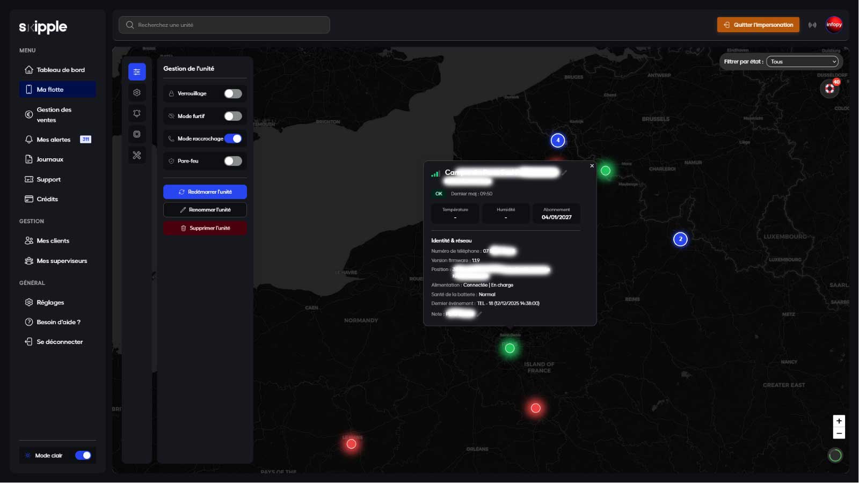This screenshot has width=859, height=483.
Task: Select the wrench and screwdriver tools icon
Action: click(x=137, y=155)
